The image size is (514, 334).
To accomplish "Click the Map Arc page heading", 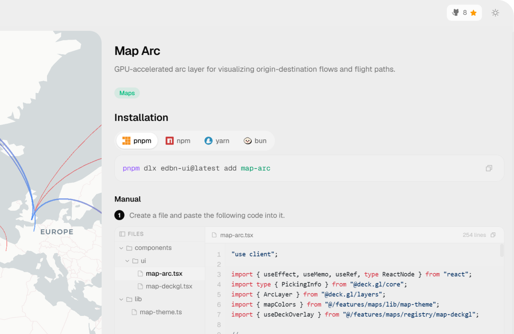I will click(137, 51).
